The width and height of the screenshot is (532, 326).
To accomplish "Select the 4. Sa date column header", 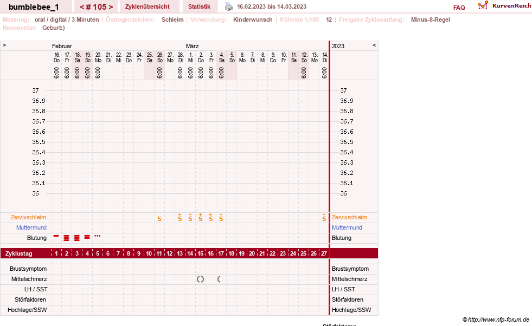I will coord(222,57).
